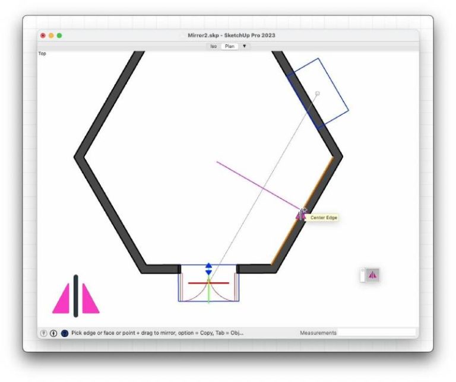Click the dark blue status bar circle icon
456x382 pixels.
[x=64, y=333]
